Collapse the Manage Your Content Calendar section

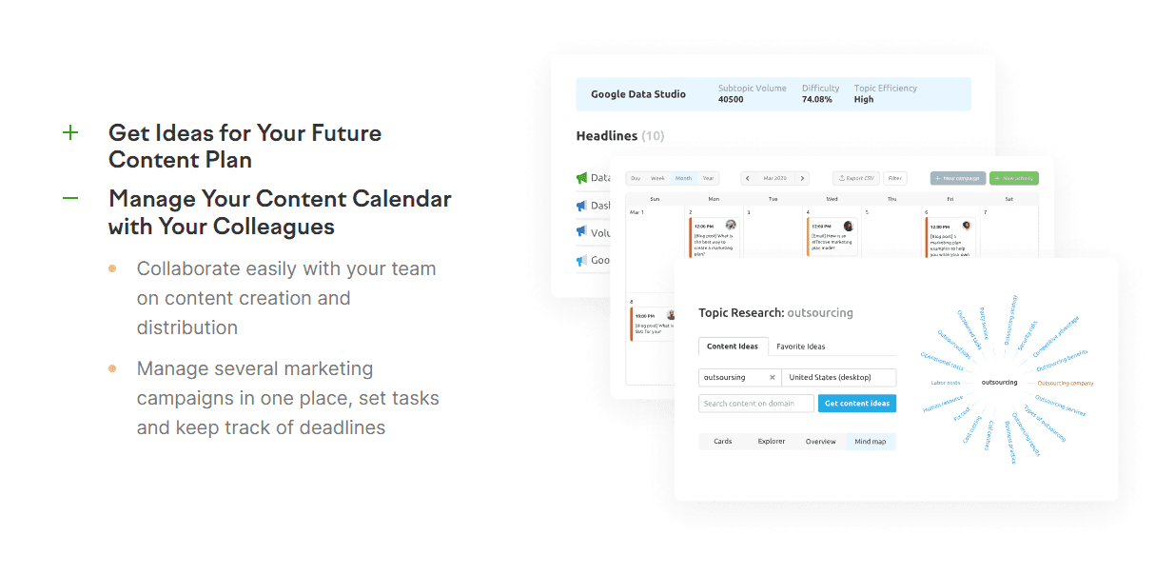pyautogui.click(x=70, y=199)
